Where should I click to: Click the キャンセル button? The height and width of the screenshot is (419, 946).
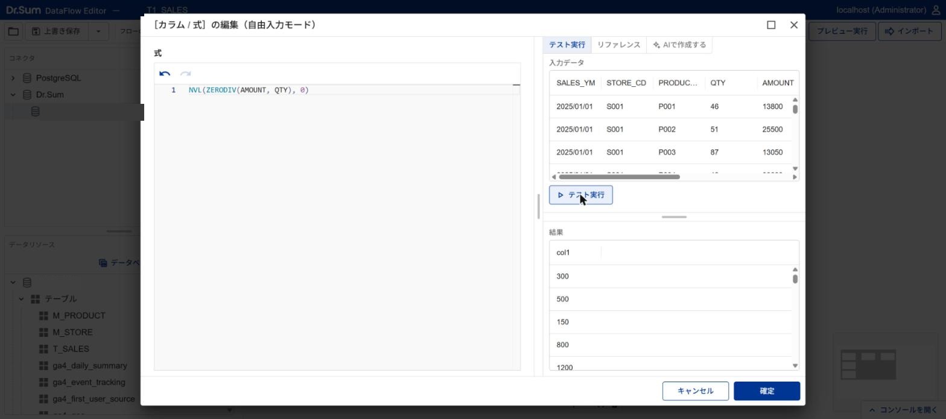(696, 391)
